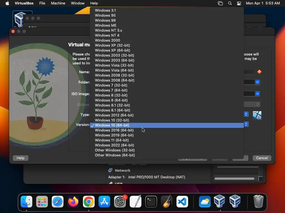Viewport: 285px width, 213px height.
Task: Select Windows 2008 (64-bit)
Action: 167,80
